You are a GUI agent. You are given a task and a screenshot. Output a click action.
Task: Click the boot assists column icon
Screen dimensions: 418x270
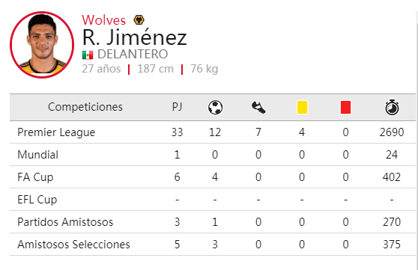(258, 108)
